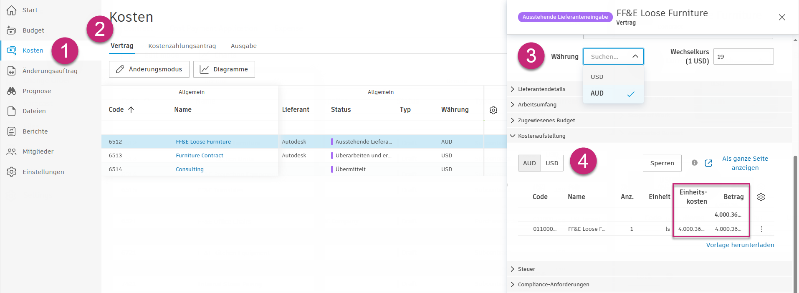Image resolution: width=799 pixels, height=293 pixels.
Task: Open the Consulting contract link
Action: [x=190, y=169]
